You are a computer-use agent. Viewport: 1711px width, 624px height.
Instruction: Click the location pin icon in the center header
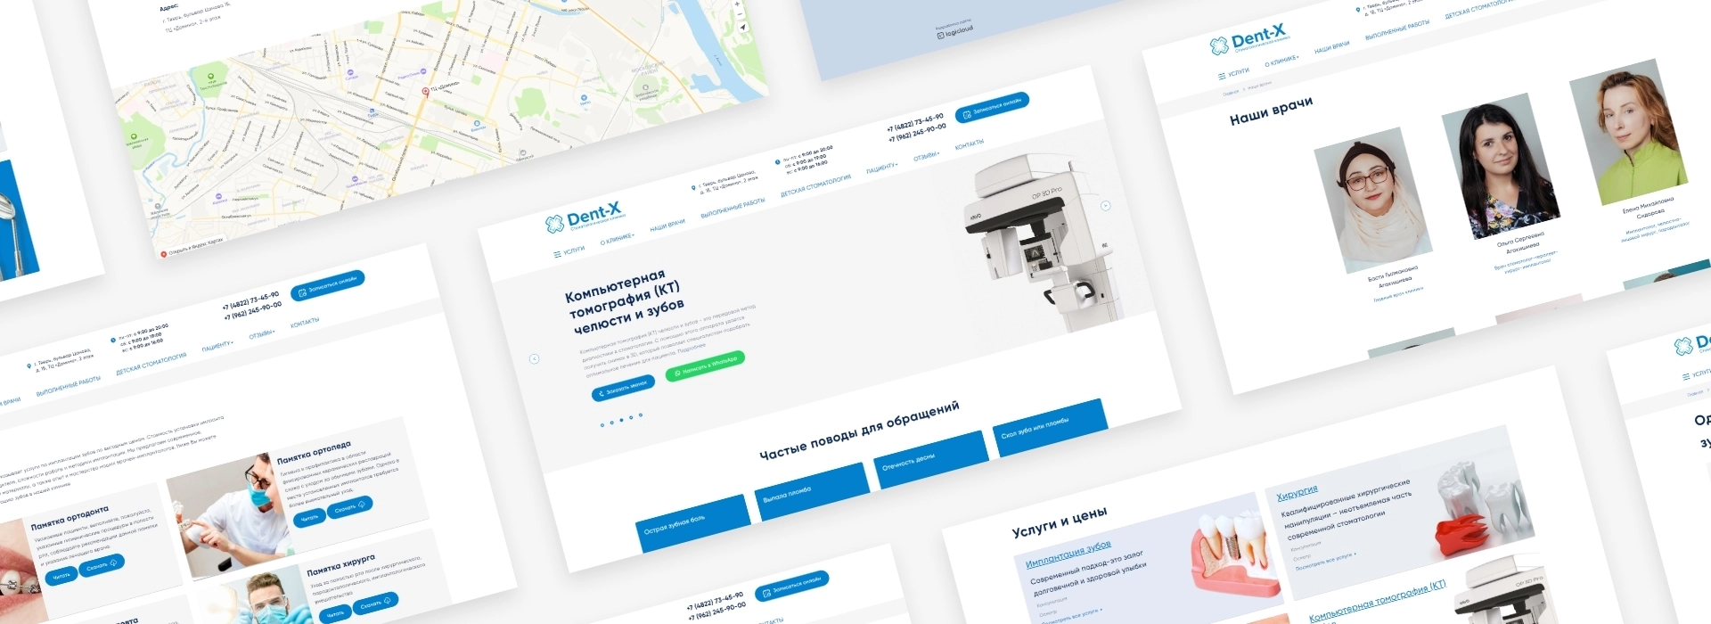click(x=693, y=188)
